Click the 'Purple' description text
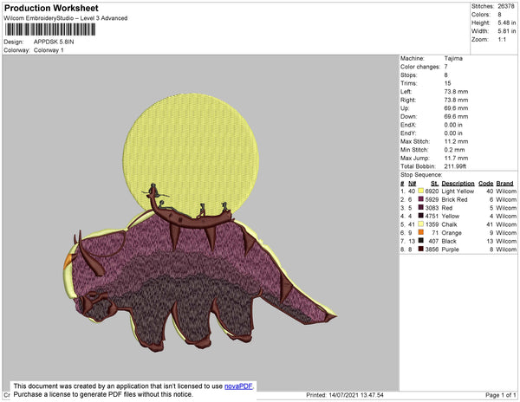Viewport: 520px width, 402px height. [x=450, y=250]
